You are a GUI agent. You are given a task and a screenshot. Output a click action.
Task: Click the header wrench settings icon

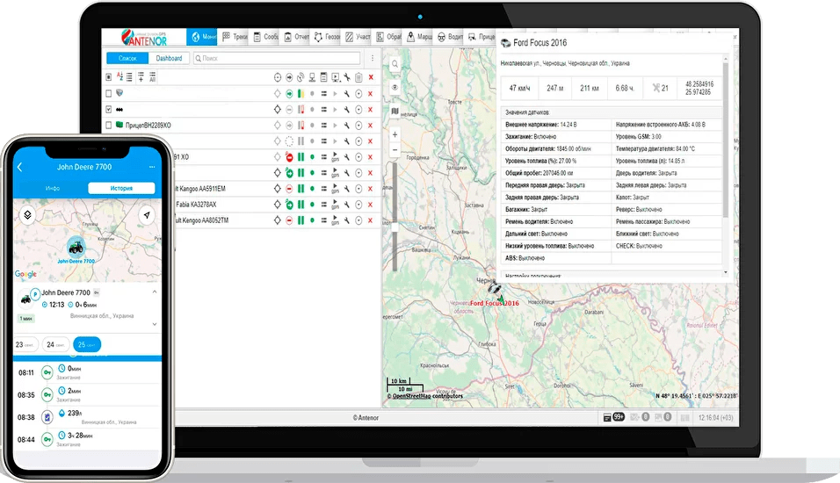click(347, 77)
